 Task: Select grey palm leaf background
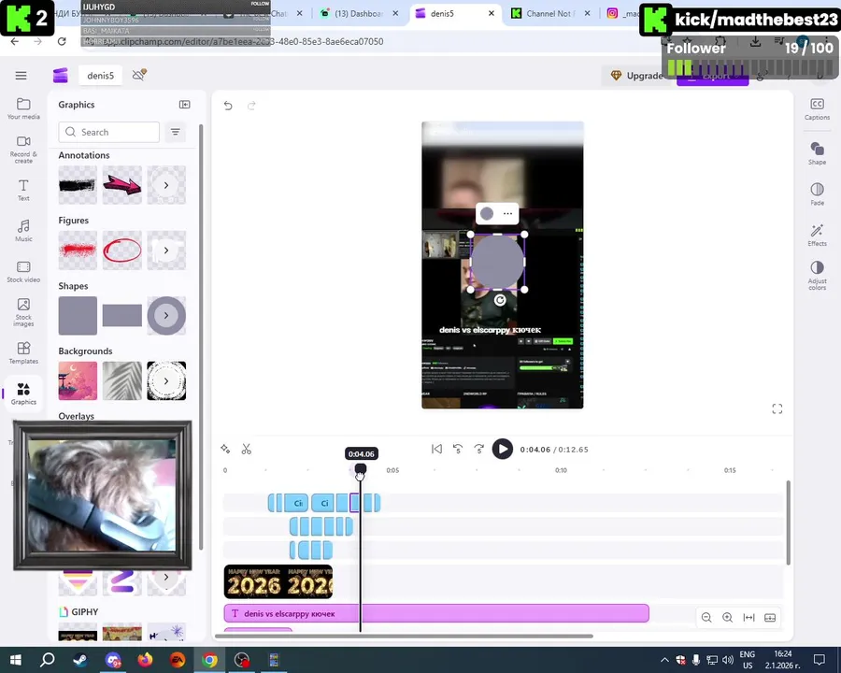coord(122,381)
